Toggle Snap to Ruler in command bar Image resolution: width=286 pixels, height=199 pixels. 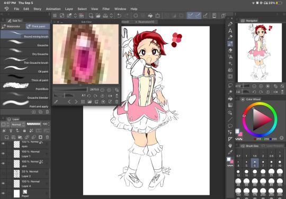pyautogui.click(x=191, y=16)
